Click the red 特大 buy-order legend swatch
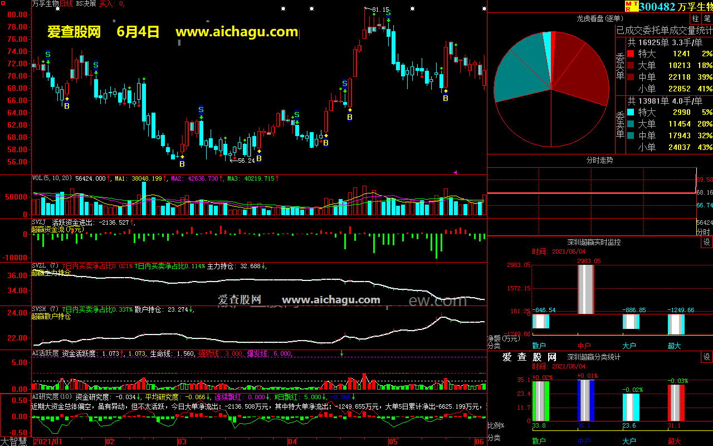This screenshot has height=446, width=713. coord(631,54)
